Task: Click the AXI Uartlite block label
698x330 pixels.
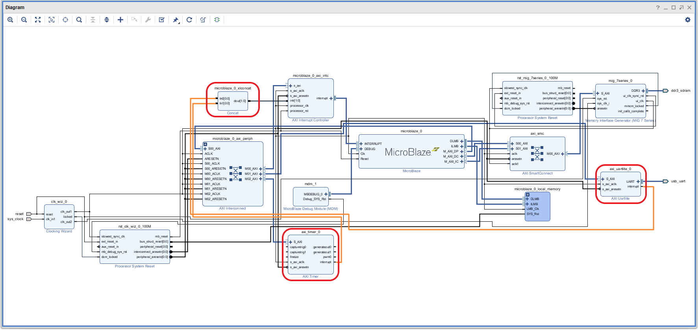Action: click(x=620, y=198)
